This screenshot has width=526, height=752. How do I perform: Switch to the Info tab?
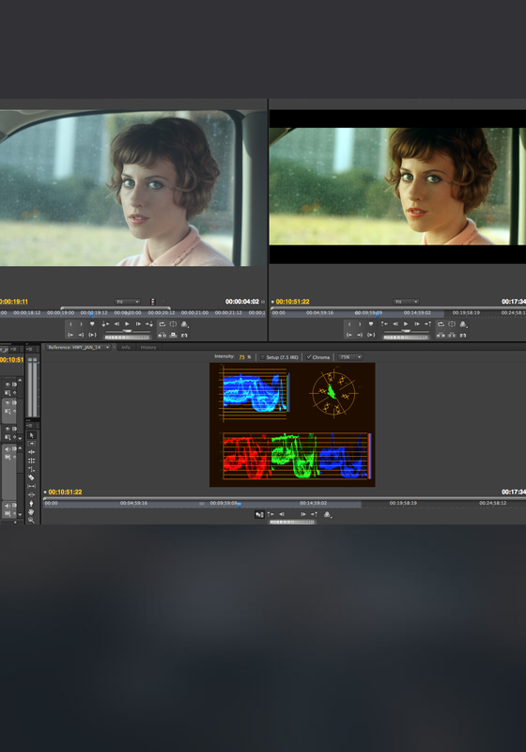(x=126, y=347)
